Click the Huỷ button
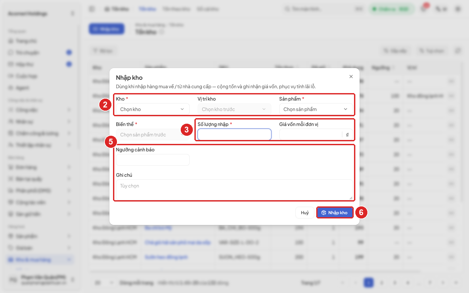Image resolution: width=469 pixels, height=293 pixels. click(305, 213)
